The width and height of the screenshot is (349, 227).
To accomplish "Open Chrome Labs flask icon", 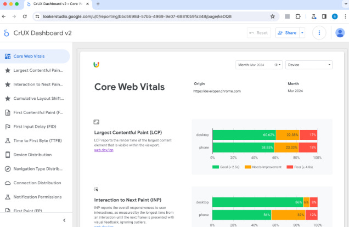I will pos(314,16).
